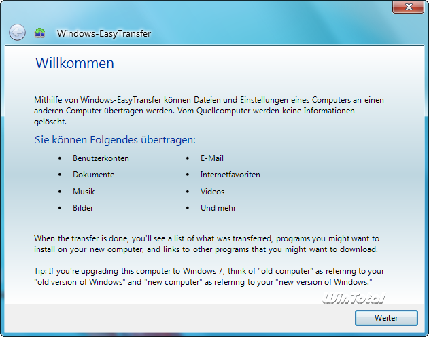
Task: Select the Internetfavoriten list item
Action: point(230,175)
